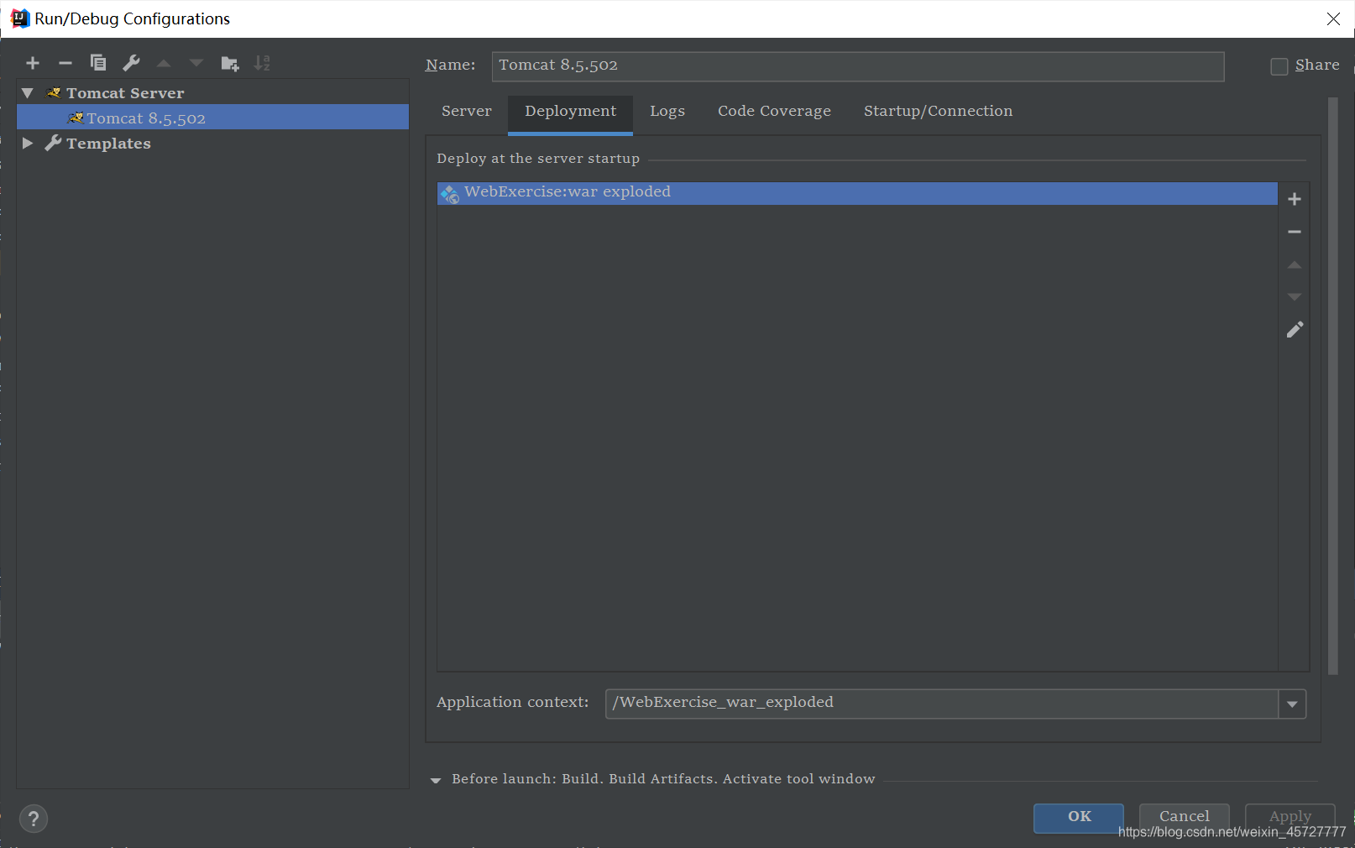Collapse the Tomcat Server tree node
1355x848 pixels.
(x=27, y=92)
